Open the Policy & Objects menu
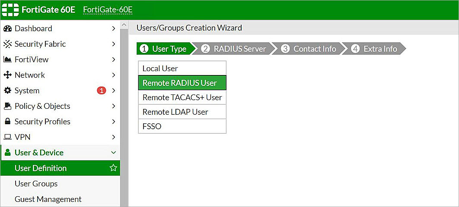459x207 pixels. [60, 106]
